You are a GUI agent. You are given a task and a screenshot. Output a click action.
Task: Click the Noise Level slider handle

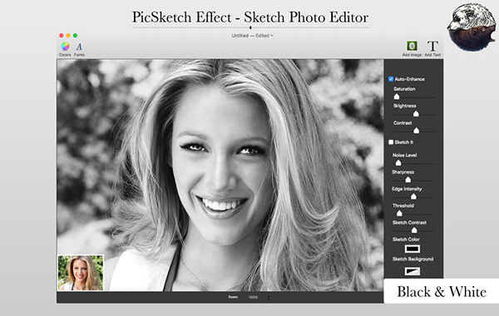click(x=398, y=163)
